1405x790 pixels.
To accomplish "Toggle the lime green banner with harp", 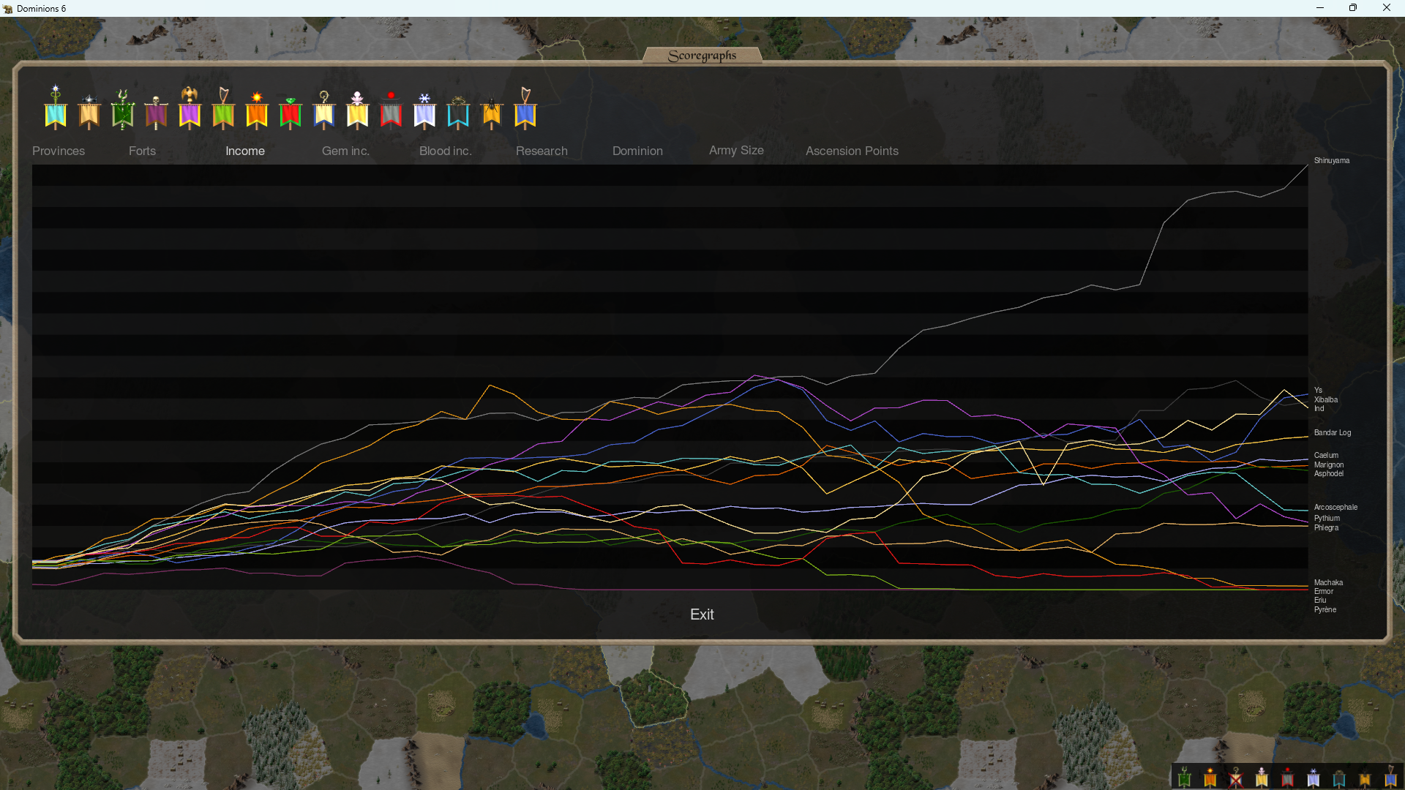I will 223,108.
